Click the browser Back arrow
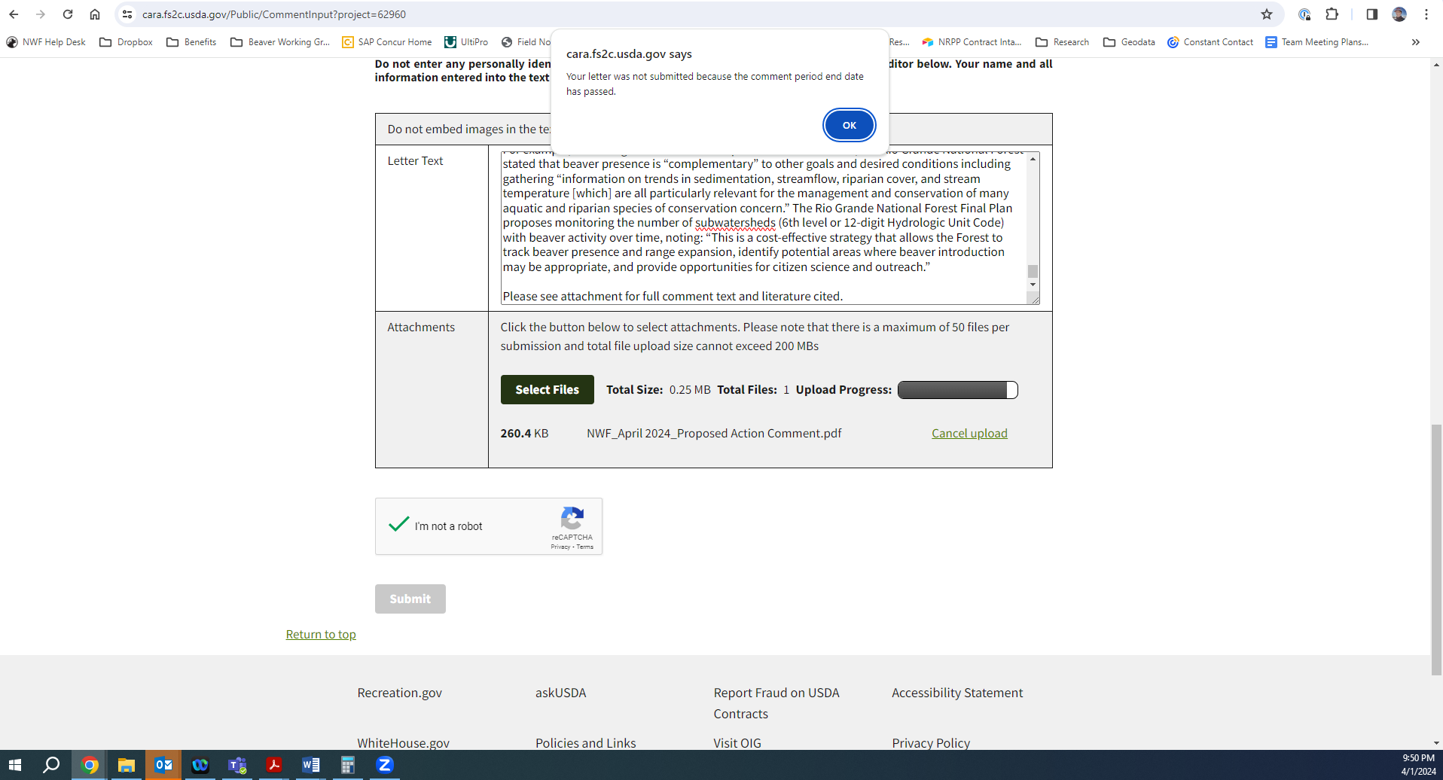Viewport: 1443px width, 780px height. (14, 14)
